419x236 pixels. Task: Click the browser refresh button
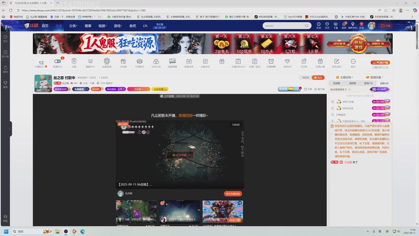coord(10,10)
